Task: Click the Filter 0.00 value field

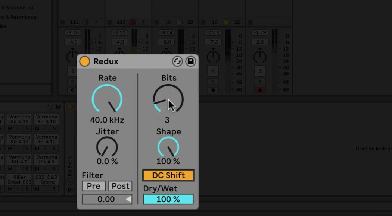Action: (x=107, y=199)
